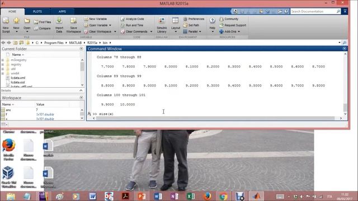Go up one folder level
Image resolution: width=358 pixels, height=201 pixels.
(x=15, y=42)
